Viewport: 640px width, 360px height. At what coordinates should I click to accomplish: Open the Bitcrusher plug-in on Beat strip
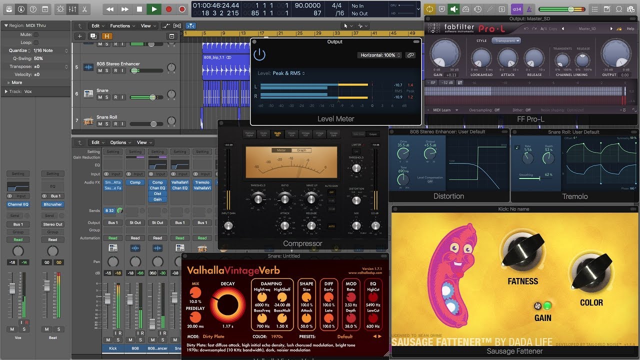tap(52, 204)
